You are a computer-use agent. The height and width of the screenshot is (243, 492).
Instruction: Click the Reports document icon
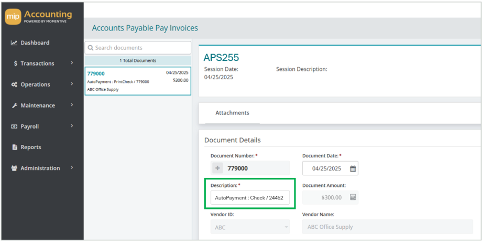pyautogui.click(x=15, y=147)
